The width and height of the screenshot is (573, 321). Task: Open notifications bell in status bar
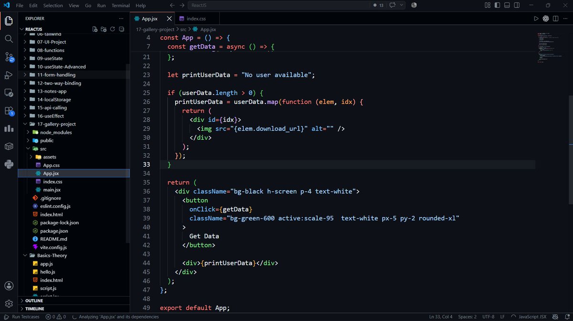pos(567,317)
